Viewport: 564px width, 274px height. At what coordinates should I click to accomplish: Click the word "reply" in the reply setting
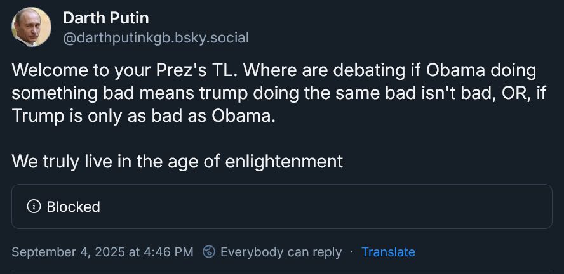(x=327, y=252)
